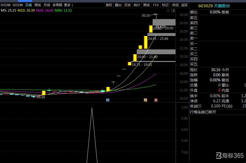Click the 603029 天鹅股份 stock title
The image size is (246, 163).
click(214, 6)
